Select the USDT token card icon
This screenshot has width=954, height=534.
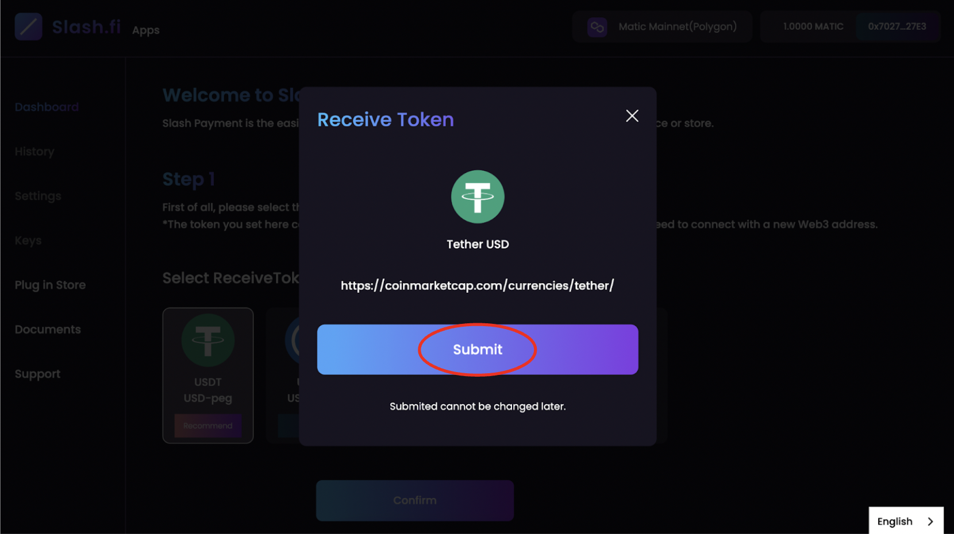coord(208,340)
